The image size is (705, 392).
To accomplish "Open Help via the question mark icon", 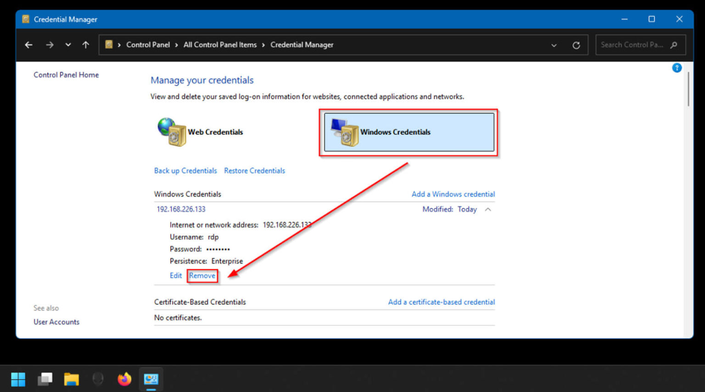I will point(677,67).
